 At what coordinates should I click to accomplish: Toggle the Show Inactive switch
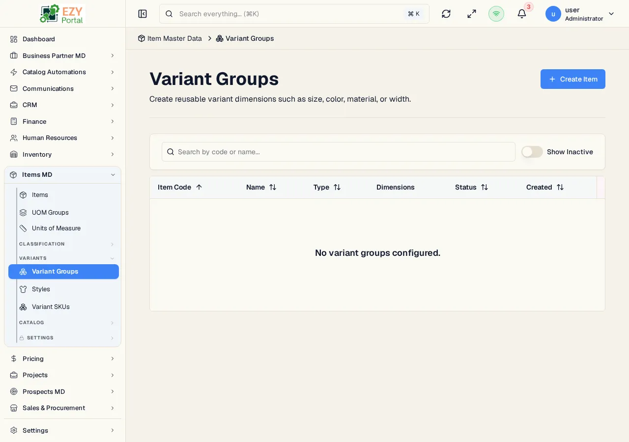point(532,152)
